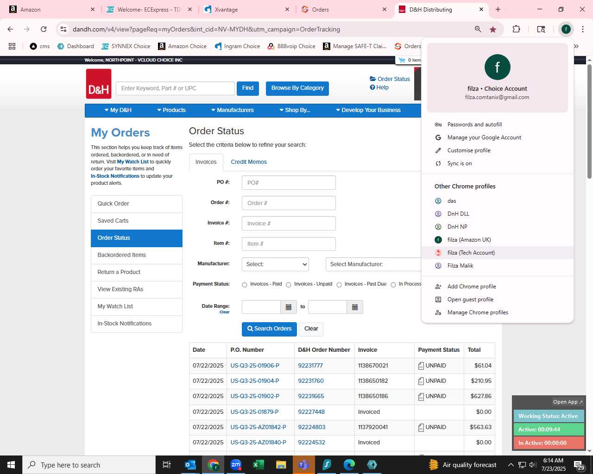The width and height of the screenshot is (593, 474).
Task: Select In Process radio button
Action: pyautogui.click(x=393, y=285)
